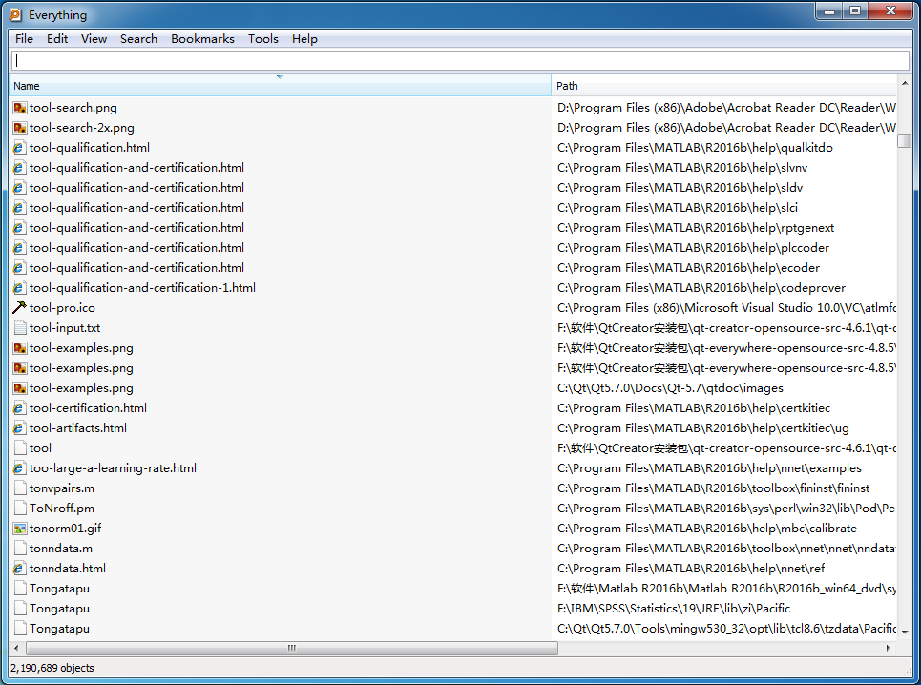Select file name tool-search-2x.png
Screen dimensions: 921x685
[x=82, y=128]
